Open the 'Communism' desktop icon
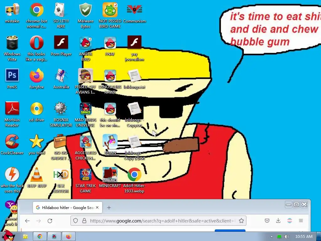Viewport: 321px width, 241px height. (x=134, y=10)
